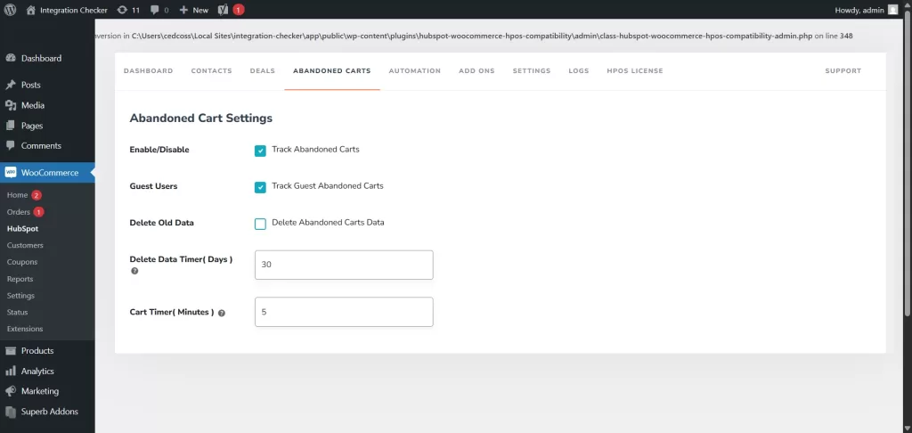
Task: Click the Superb Addons icon
Action: click(x=10, y=412)
